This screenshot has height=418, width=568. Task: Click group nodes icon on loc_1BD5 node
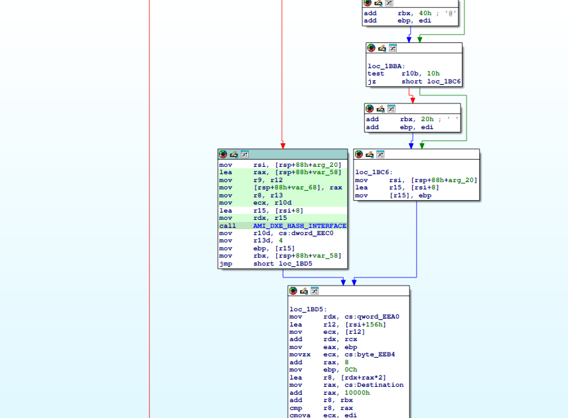315,291
